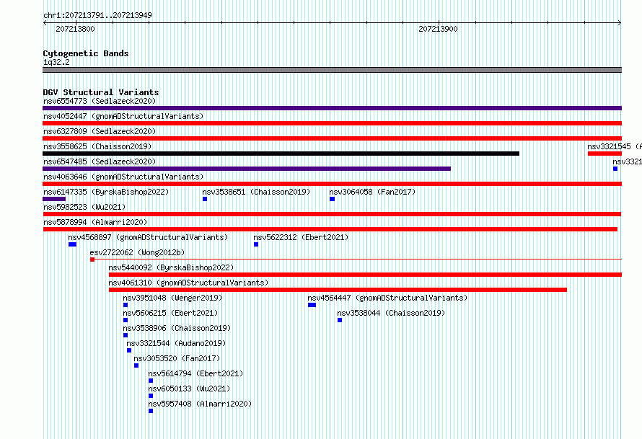
Task: Select nsv3321544 (Audano2019) label
Action: (x=176, y=343)
